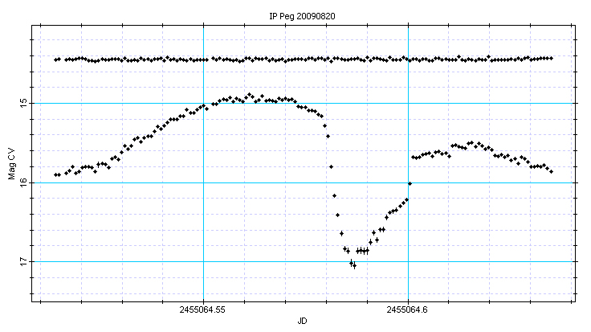Image resolution: width=591 pixels, height=332 pixels.
Task: Select the data point on the cyan vertical line
Action: 410,184
